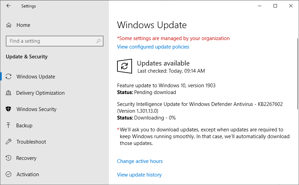Click 'Some settings are managed by your organization' notice
This screenshot has width=299, height=185.
[x=173, y=38]
